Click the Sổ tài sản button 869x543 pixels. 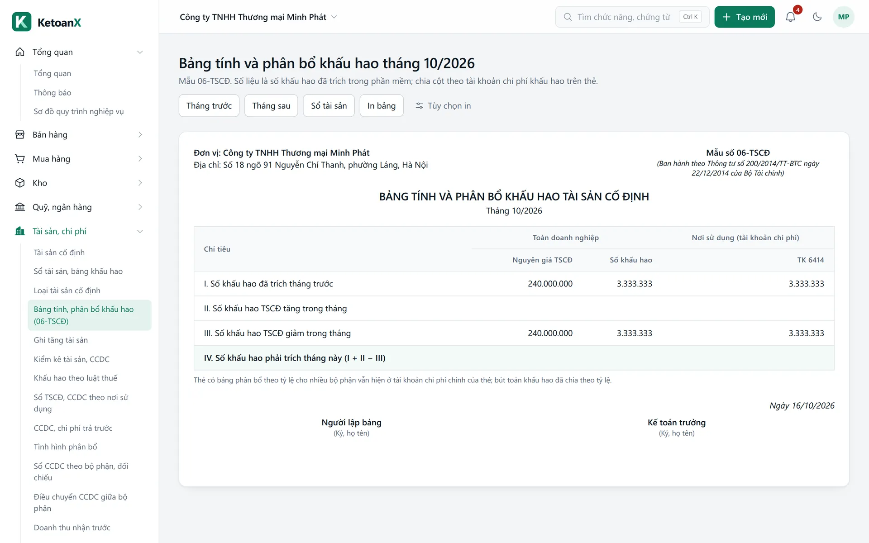[x=329, y=106]
